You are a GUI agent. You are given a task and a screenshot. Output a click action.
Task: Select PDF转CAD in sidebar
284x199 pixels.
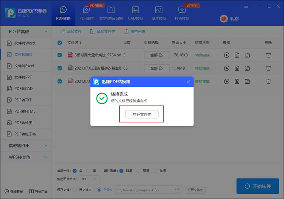26,89
